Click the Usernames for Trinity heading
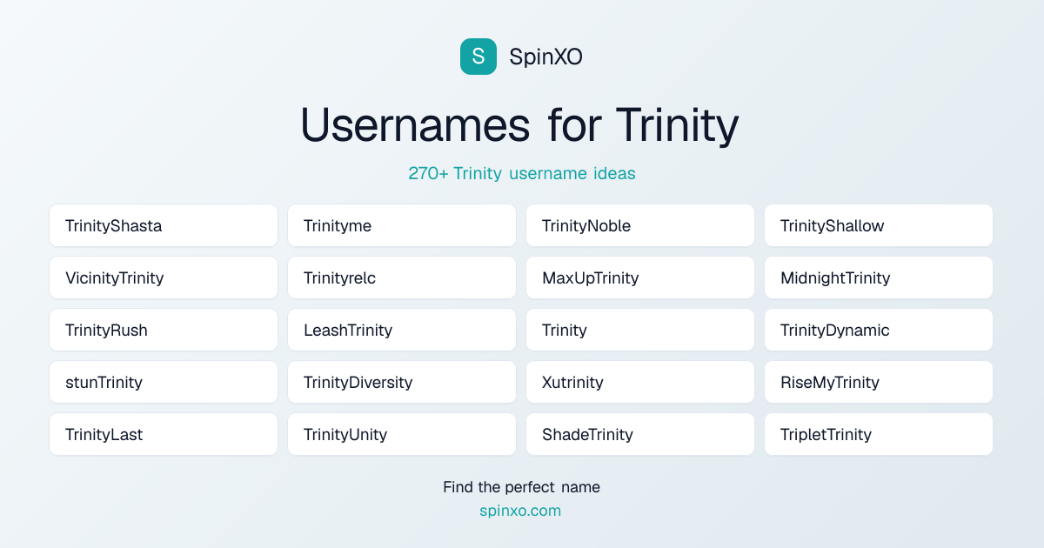The width and height of the screenshot is (1044, 548). 520,124
